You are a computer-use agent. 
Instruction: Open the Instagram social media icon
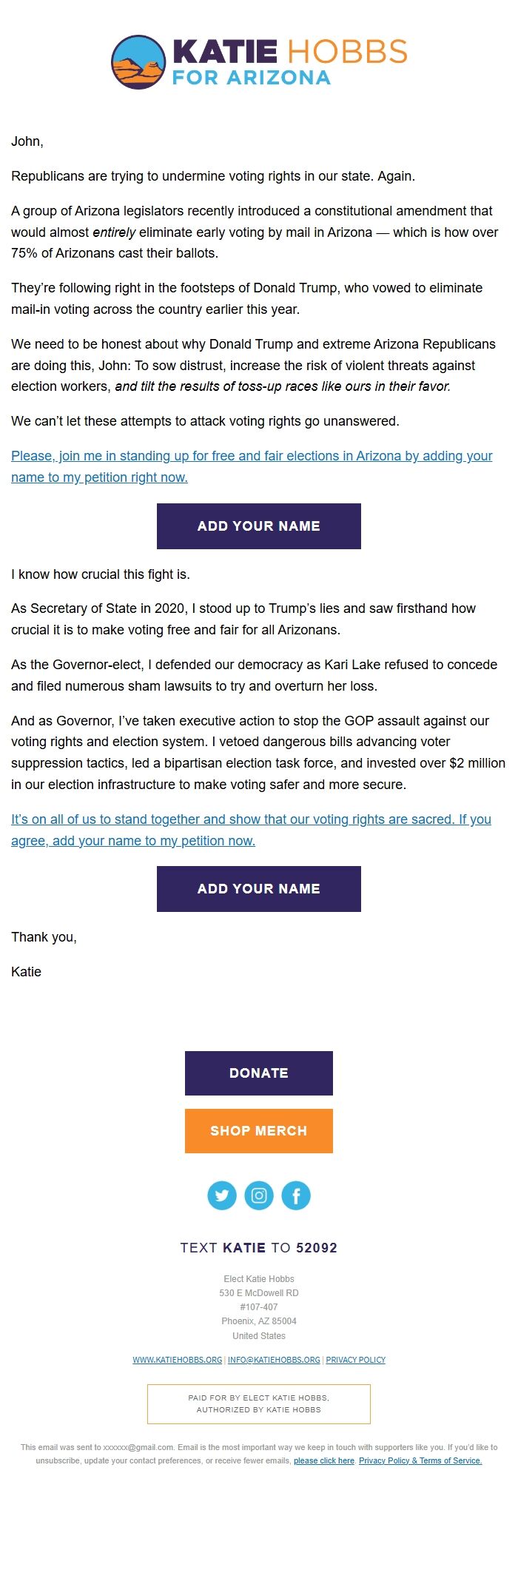click(259, 1194)
